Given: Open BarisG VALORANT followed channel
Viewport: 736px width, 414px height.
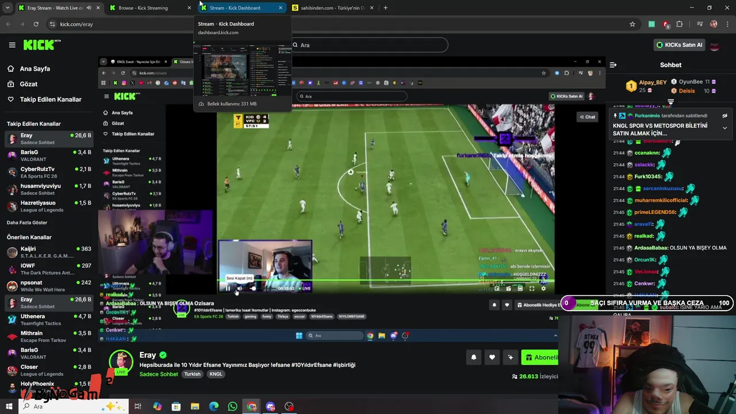Looking at the screenshot, I should click(x=48, y=156).
